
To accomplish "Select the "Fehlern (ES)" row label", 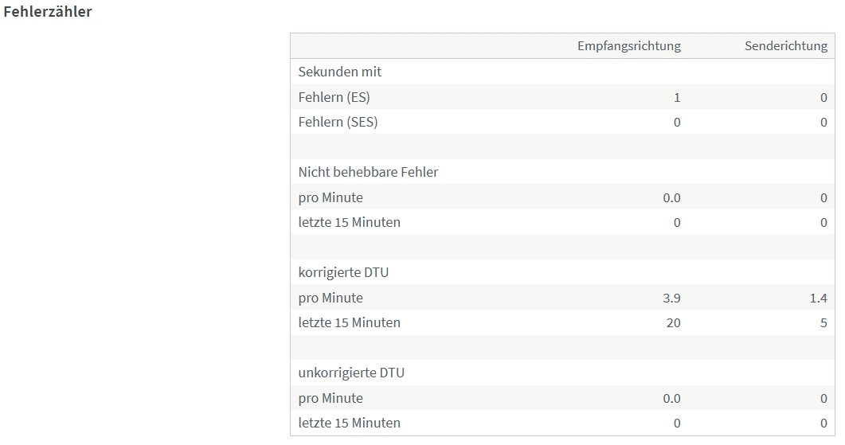I will tap(334, 97).
